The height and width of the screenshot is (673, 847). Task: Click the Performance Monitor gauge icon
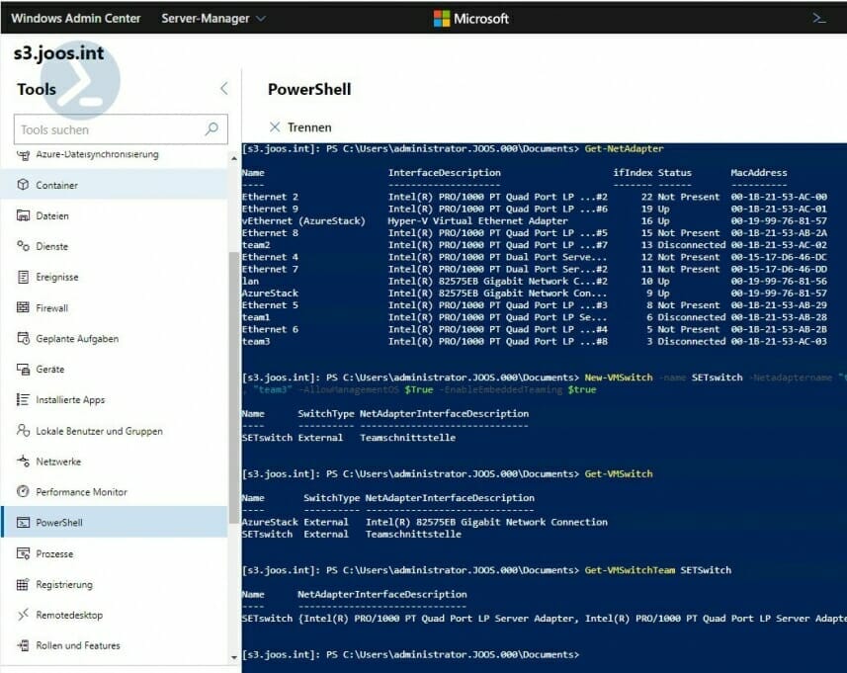[23, 492]
